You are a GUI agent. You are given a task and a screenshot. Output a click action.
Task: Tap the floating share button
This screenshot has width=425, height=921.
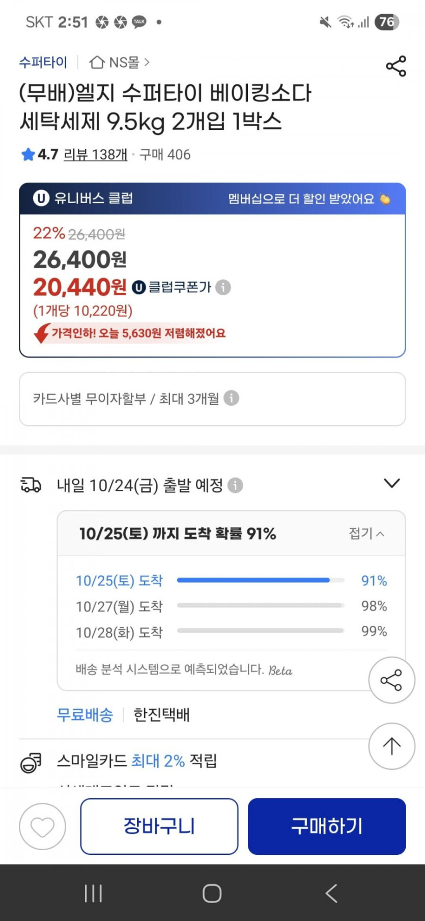(x=391, y=680)
